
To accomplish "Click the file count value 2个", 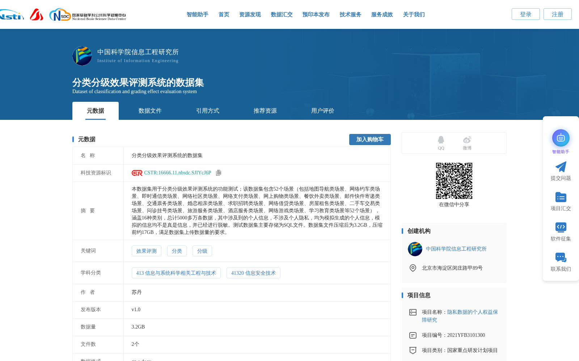I will point(135,344).
